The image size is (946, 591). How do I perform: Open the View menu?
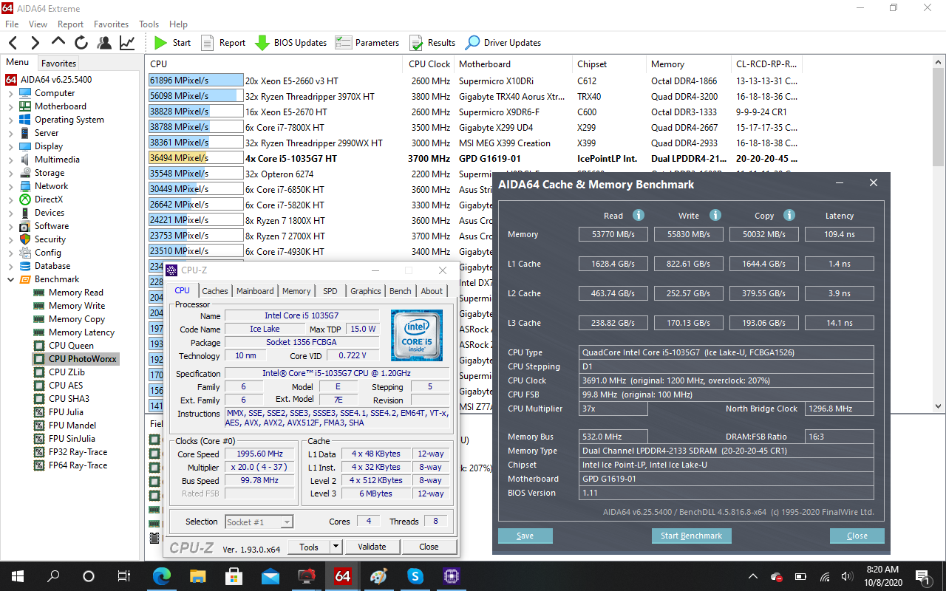pyautogui.click(x=38, y=24)
